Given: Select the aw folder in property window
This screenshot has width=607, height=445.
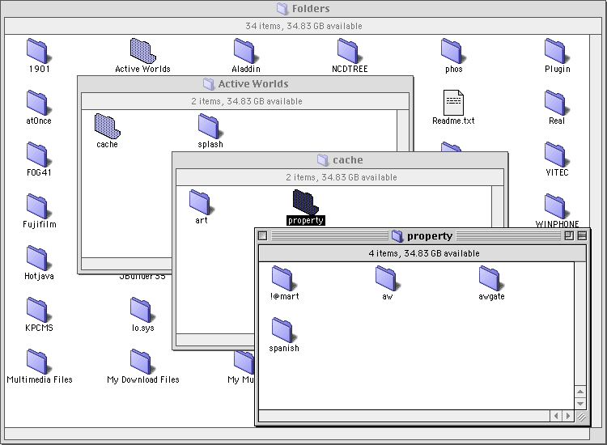Looking at the screenshot, I should tap(386, 278).
